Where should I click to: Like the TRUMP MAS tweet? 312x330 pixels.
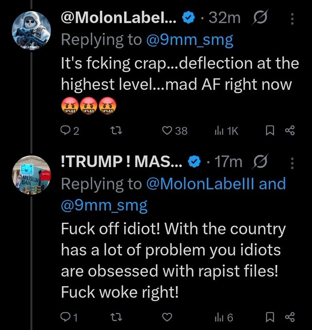click(x=168, y=317)
